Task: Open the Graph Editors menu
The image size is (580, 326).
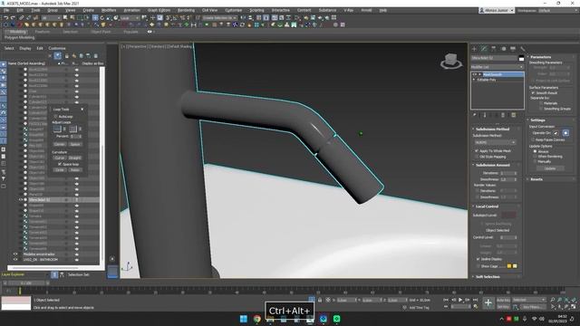Action: pos(159,10)
